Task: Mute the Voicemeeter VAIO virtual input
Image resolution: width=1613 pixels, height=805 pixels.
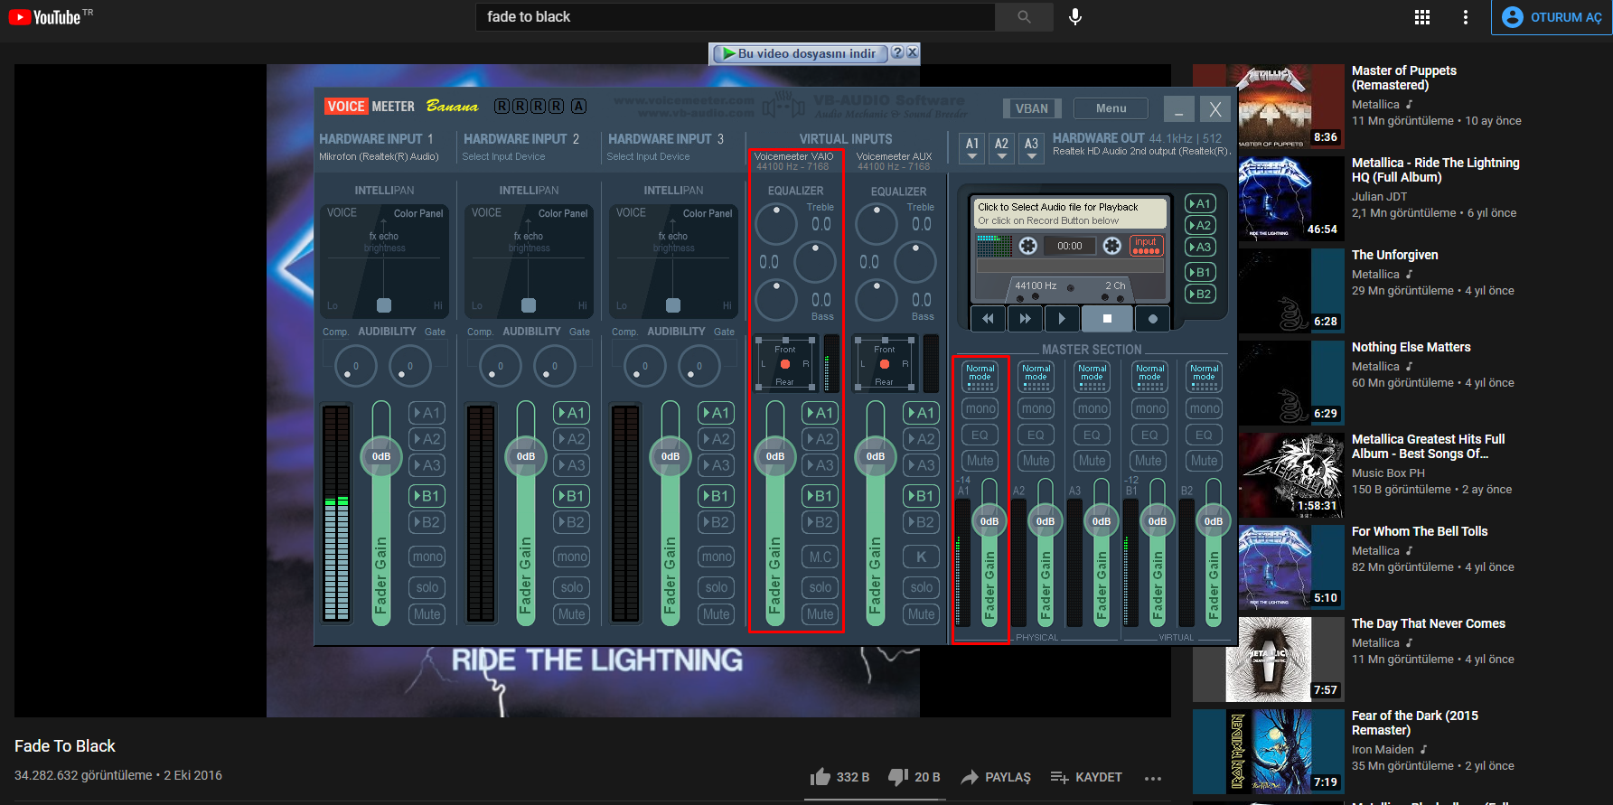Action: (x=821, y=614)
